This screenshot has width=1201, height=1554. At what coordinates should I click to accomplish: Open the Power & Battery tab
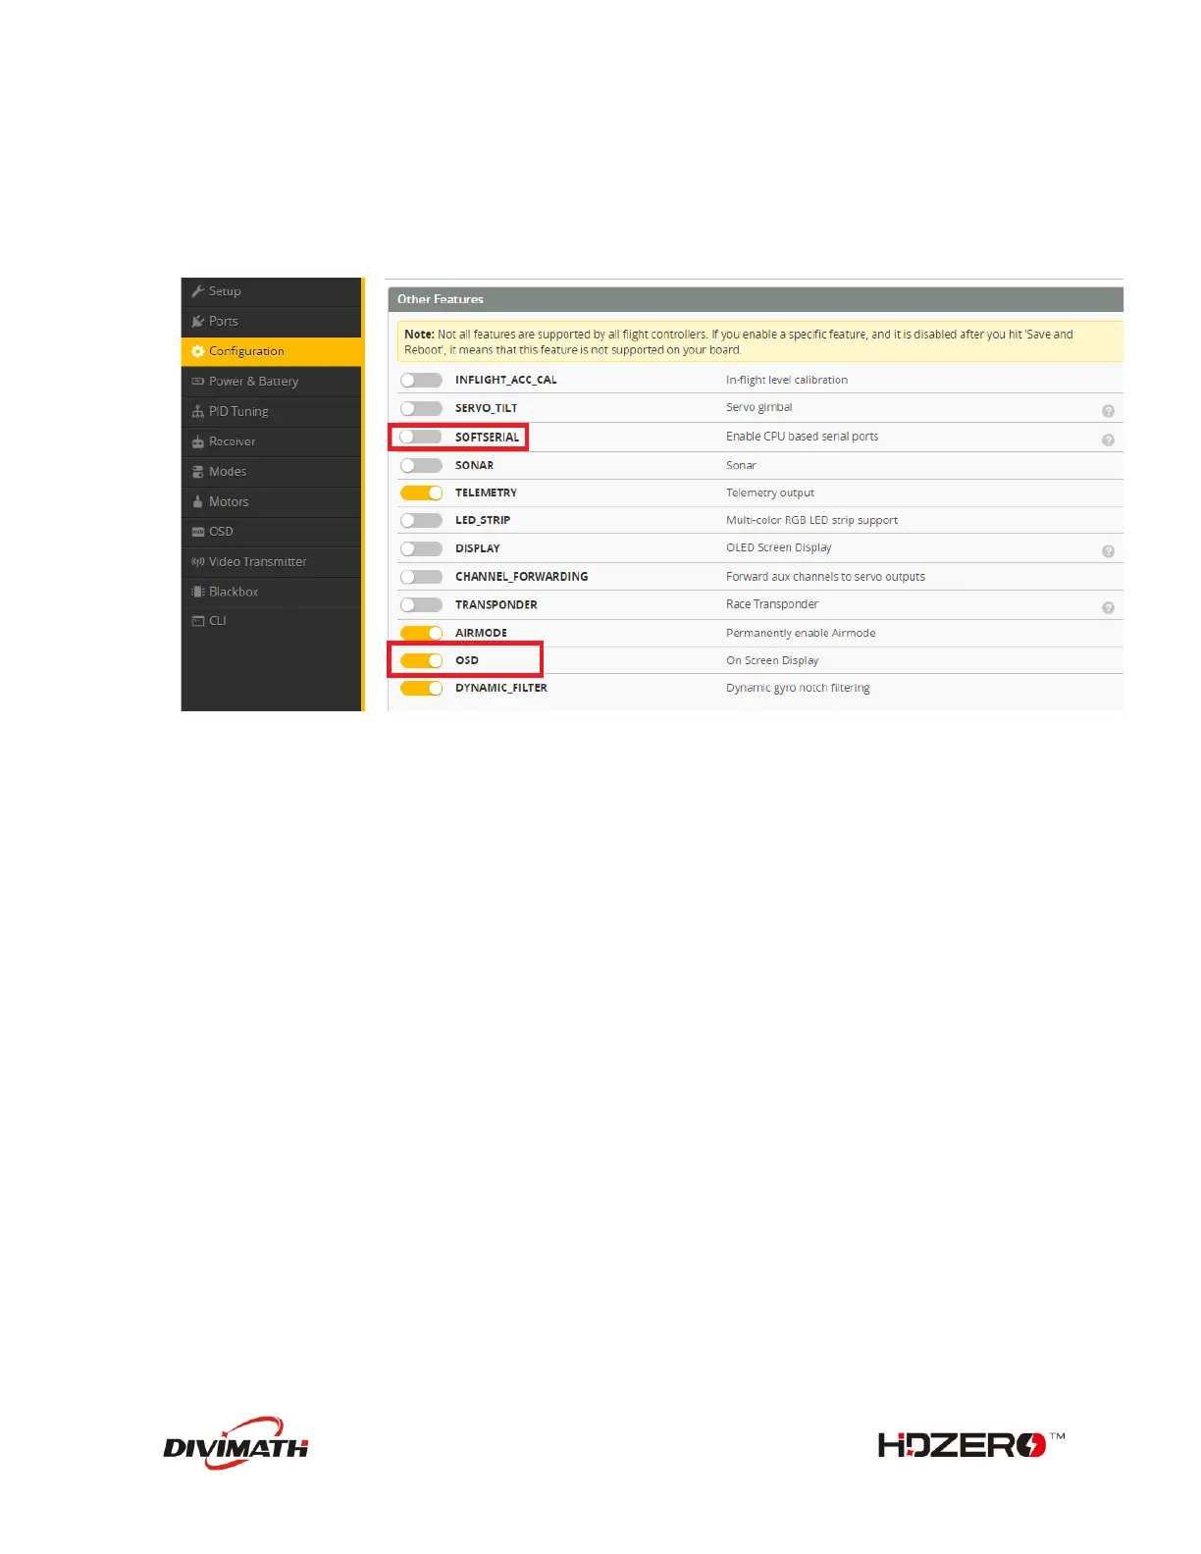(x=272, y=382)
